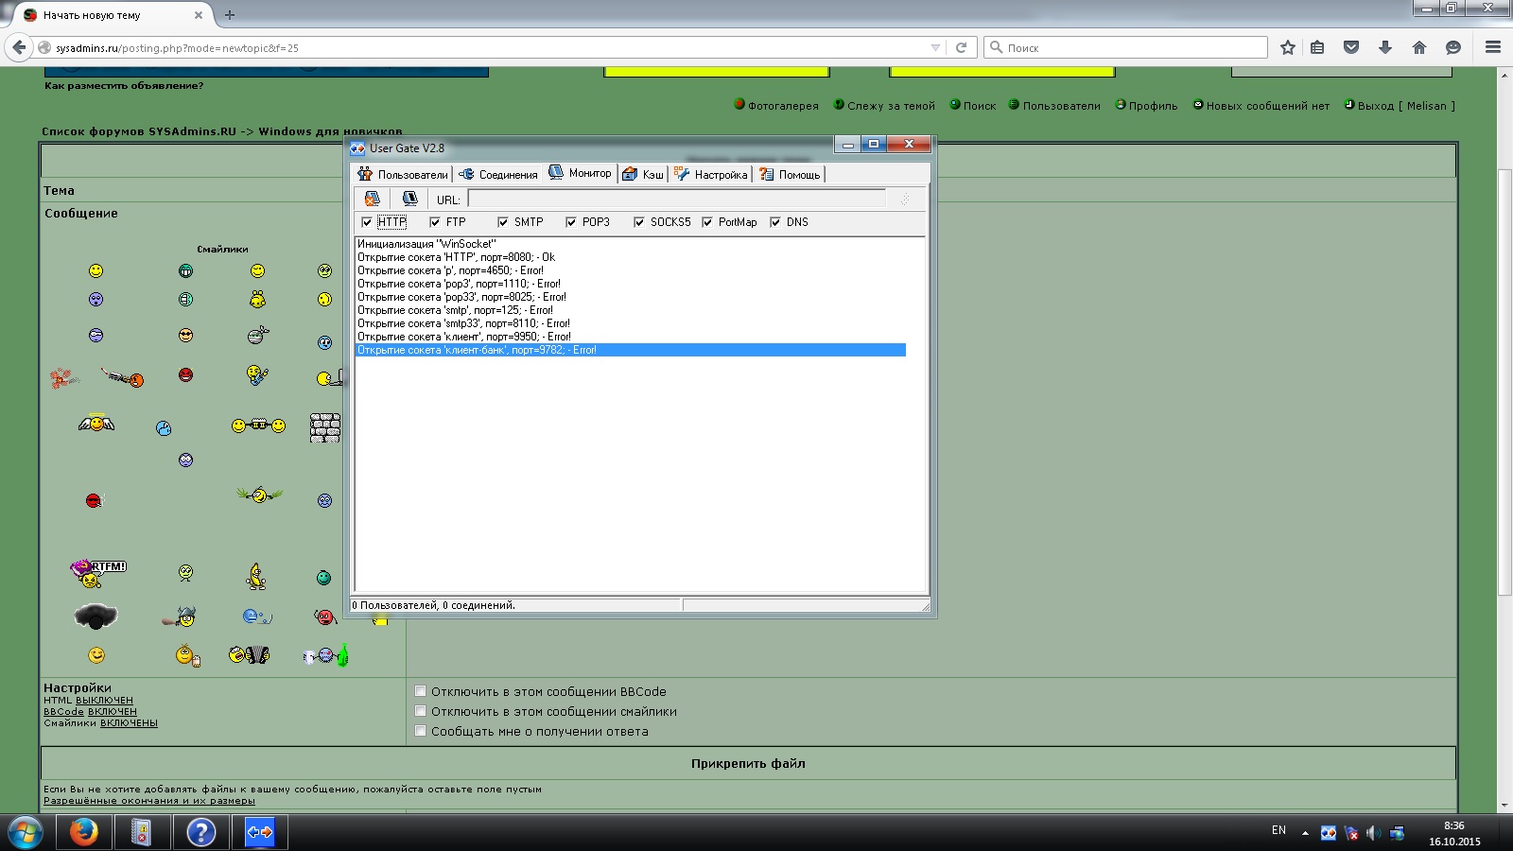The image size is (1513, 851).
Task: Select the Монитор tab
Action: point(581,173)
